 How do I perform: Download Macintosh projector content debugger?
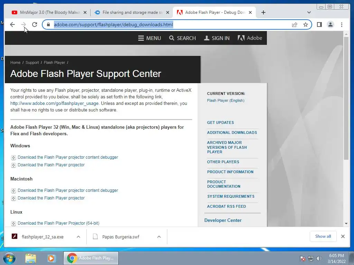tap(68, 190)
